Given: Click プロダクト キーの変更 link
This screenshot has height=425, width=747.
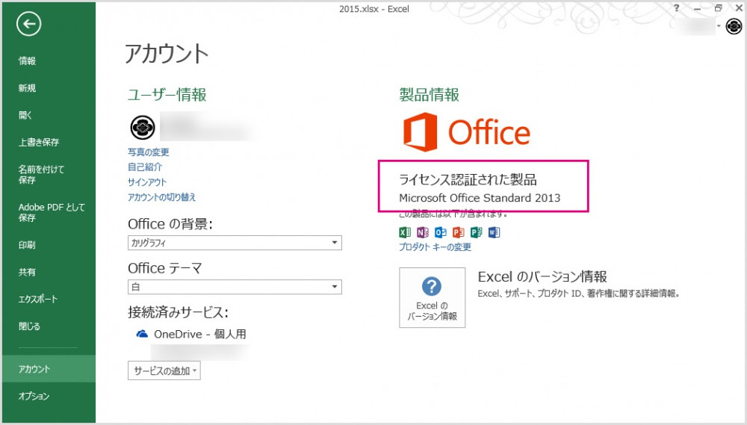Looking at the screenshot, I should (435, 246).
